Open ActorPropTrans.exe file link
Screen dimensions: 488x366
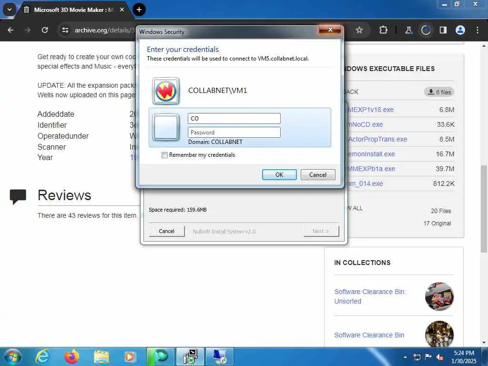377,139
